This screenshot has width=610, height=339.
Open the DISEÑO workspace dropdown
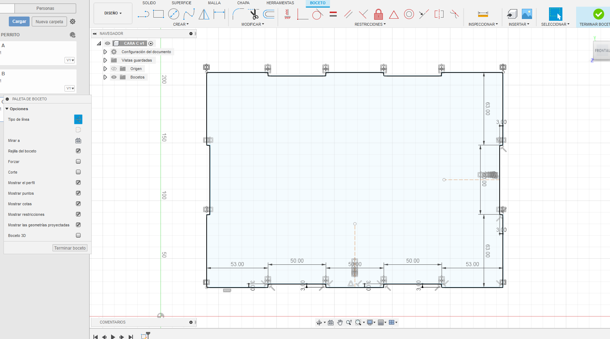(x=113, y=13)
